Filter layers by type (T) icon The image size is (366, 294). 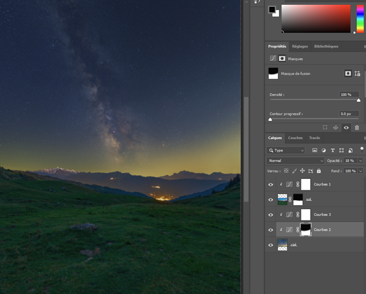pos(333,150)
